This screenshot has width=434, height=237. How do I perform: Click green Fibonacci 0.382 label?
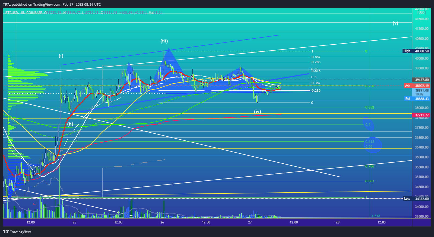[370, 107]
